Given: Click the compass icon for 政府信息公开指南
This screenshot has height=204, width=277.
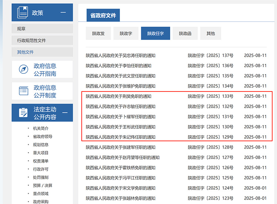Looking at the screenshot, I should (24, 69).
